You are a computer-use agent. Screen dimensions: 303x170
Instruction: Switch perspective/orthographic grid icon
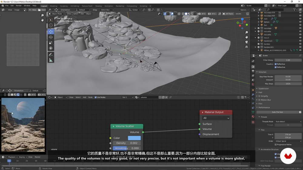pyautogui.click(x=247, y=47)
